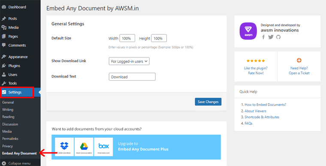Click the Posts pushpin icon
Screen dimensions: 326x166
click(4, 18)
